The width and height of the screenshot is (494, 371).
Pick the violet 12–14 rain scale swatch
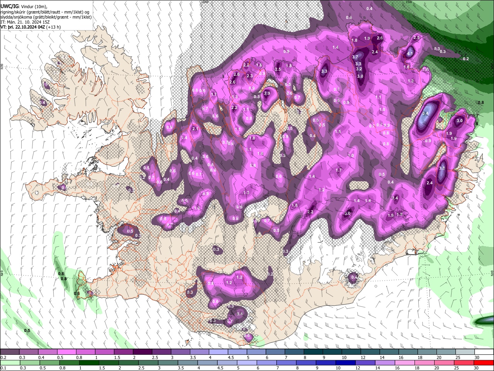(x=365, y=362)
